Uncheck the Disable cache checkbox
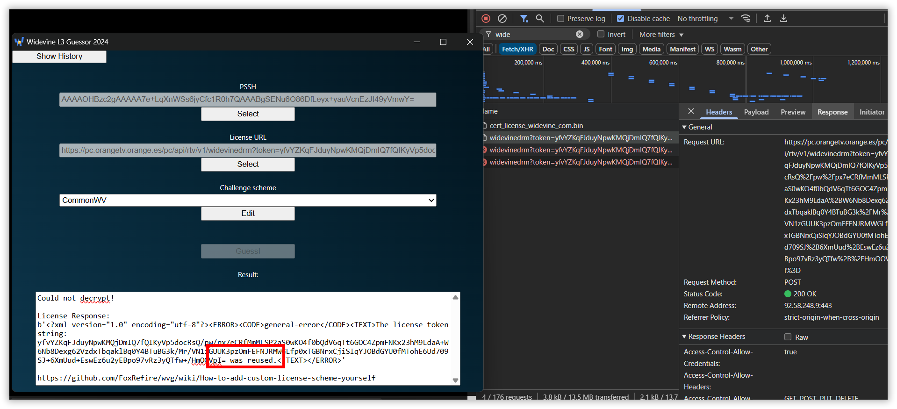The width and height of the screenshot is (897, 409). [x=621, y=19]
